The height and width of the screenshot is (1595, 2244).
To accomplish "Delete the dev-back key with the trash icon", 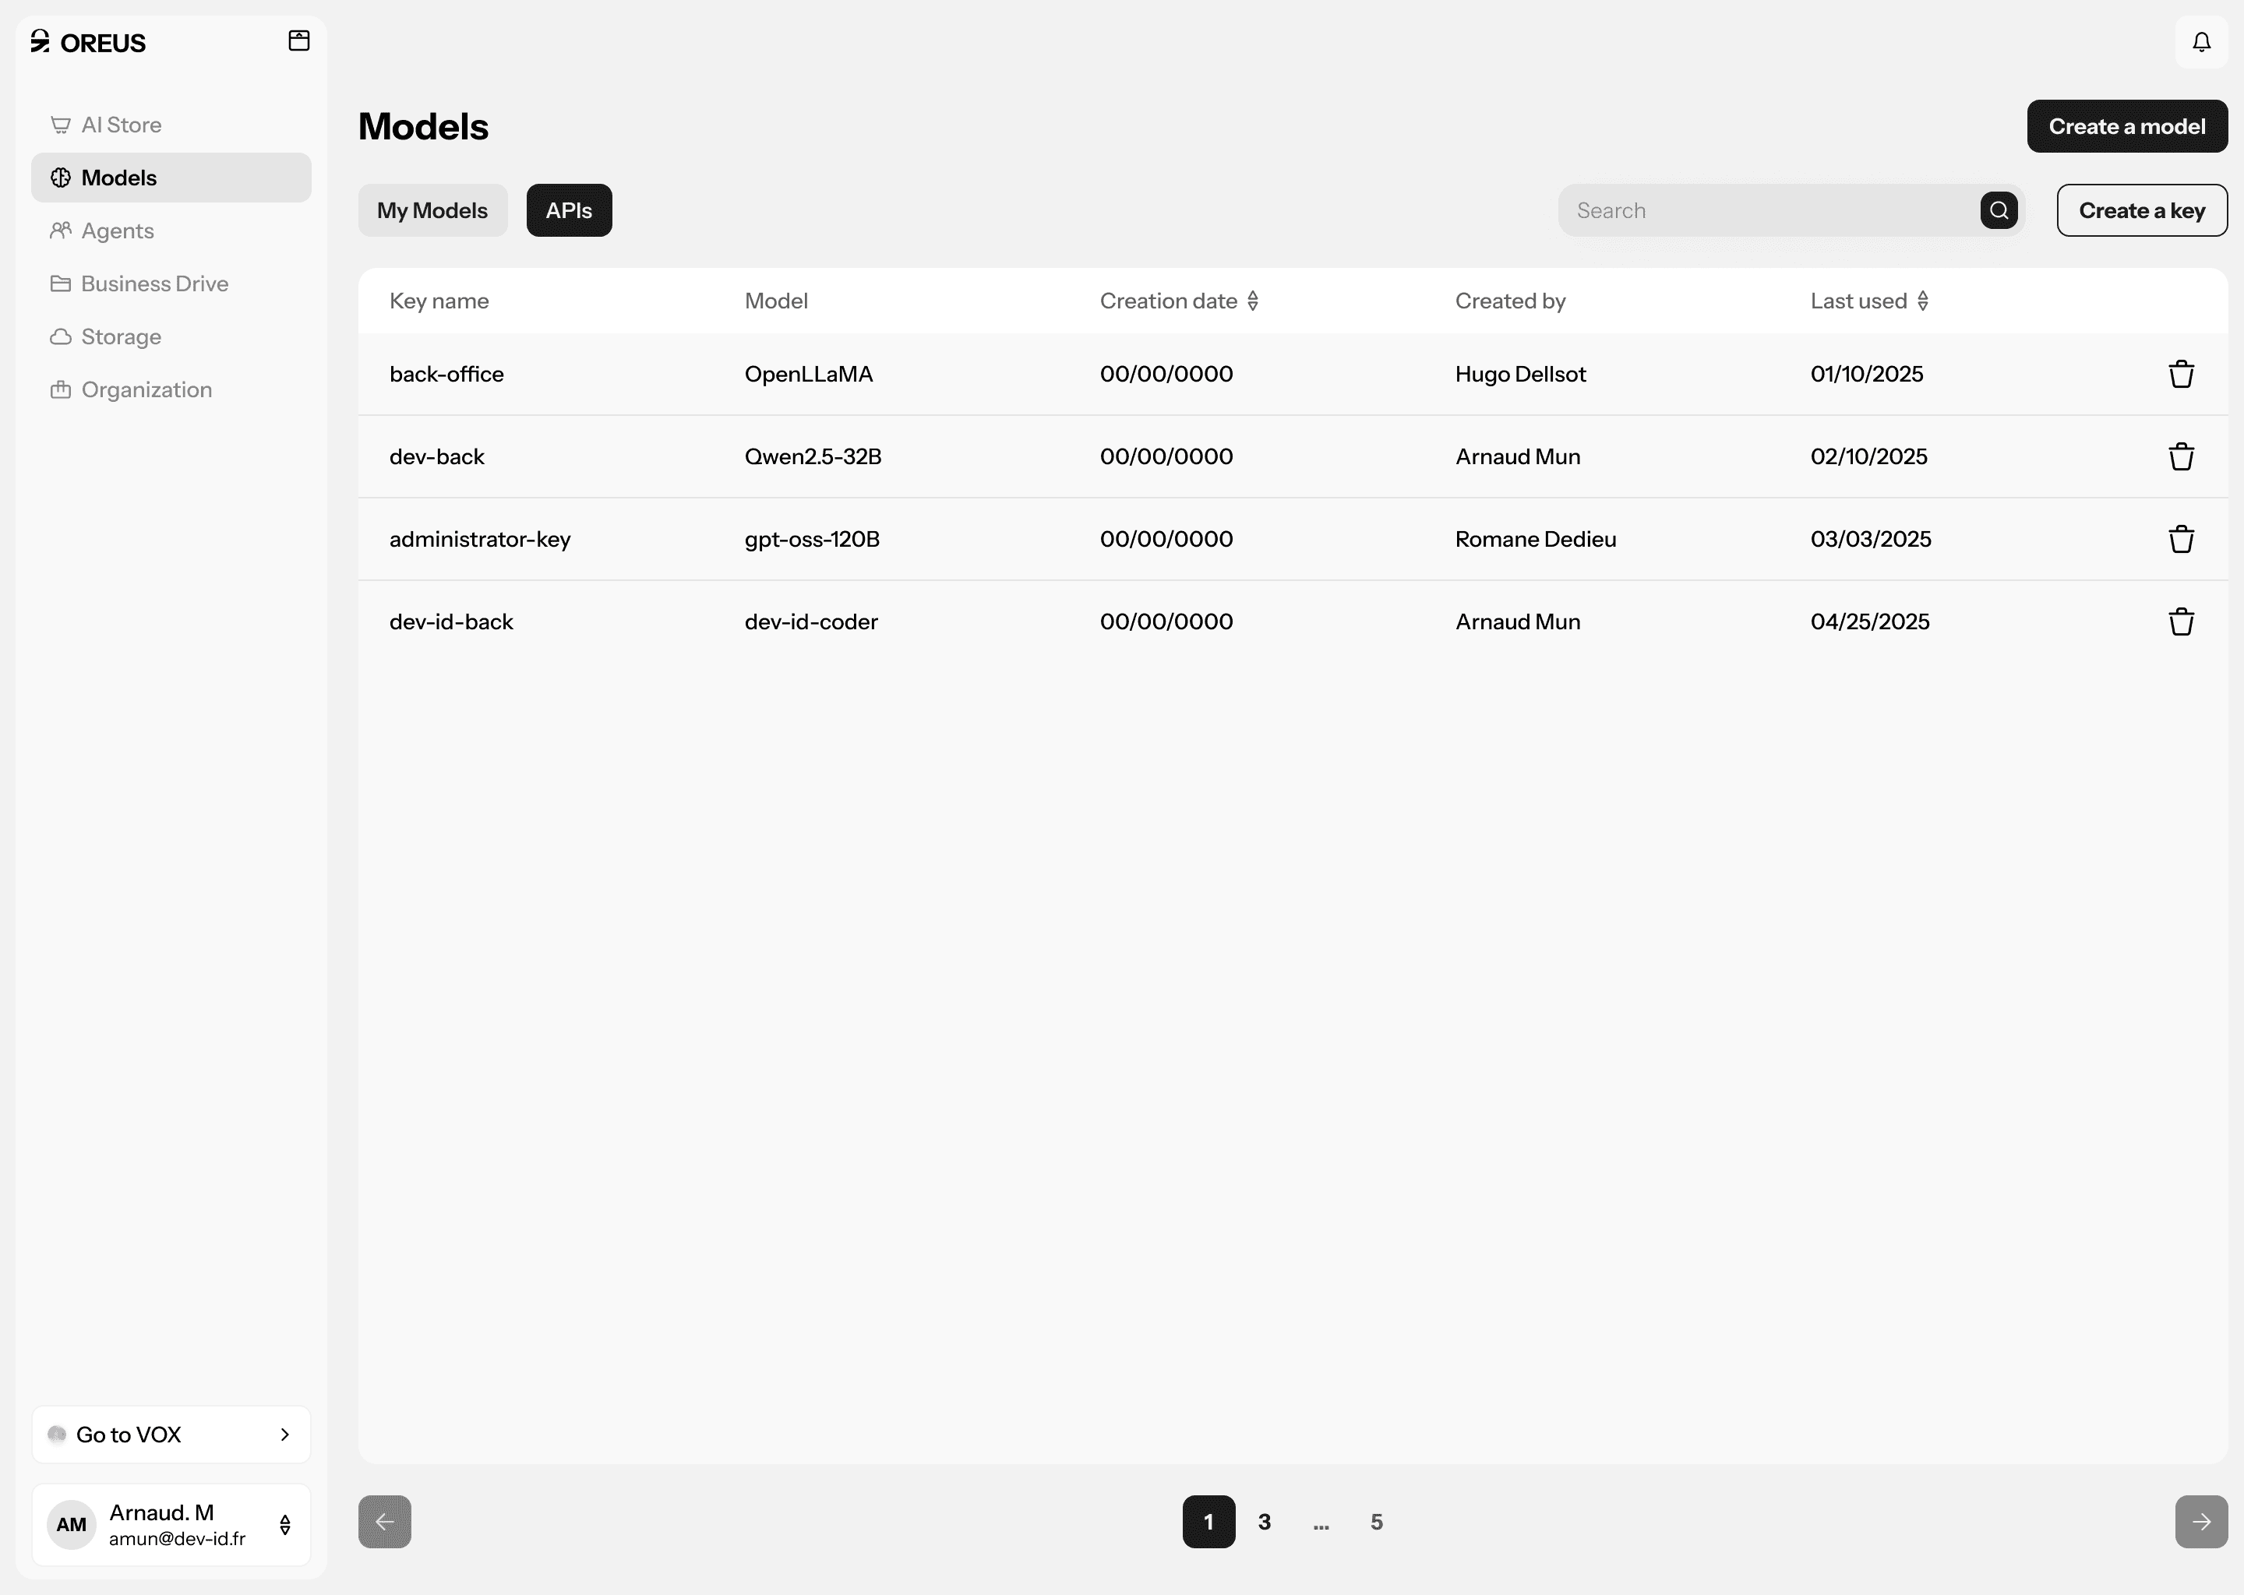I will [2181, 456].
